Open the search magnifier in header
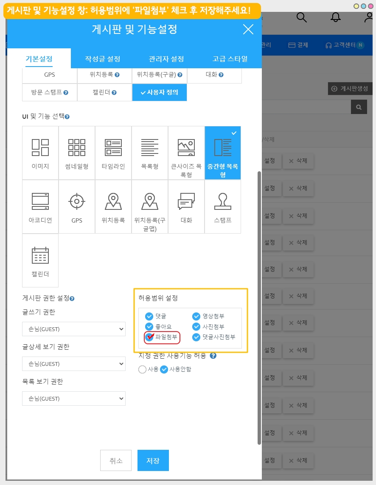 click(x=301, y=17)
